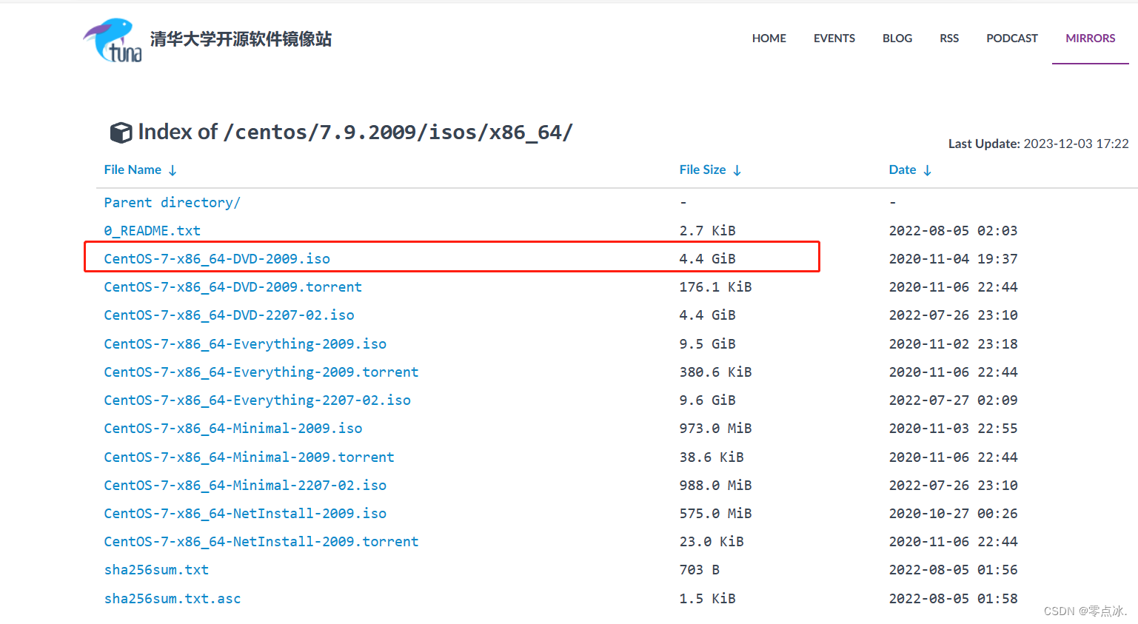Click the 575.0 MiB size cell
Screen dimensions: 1138x624
[x=715, y=514]
